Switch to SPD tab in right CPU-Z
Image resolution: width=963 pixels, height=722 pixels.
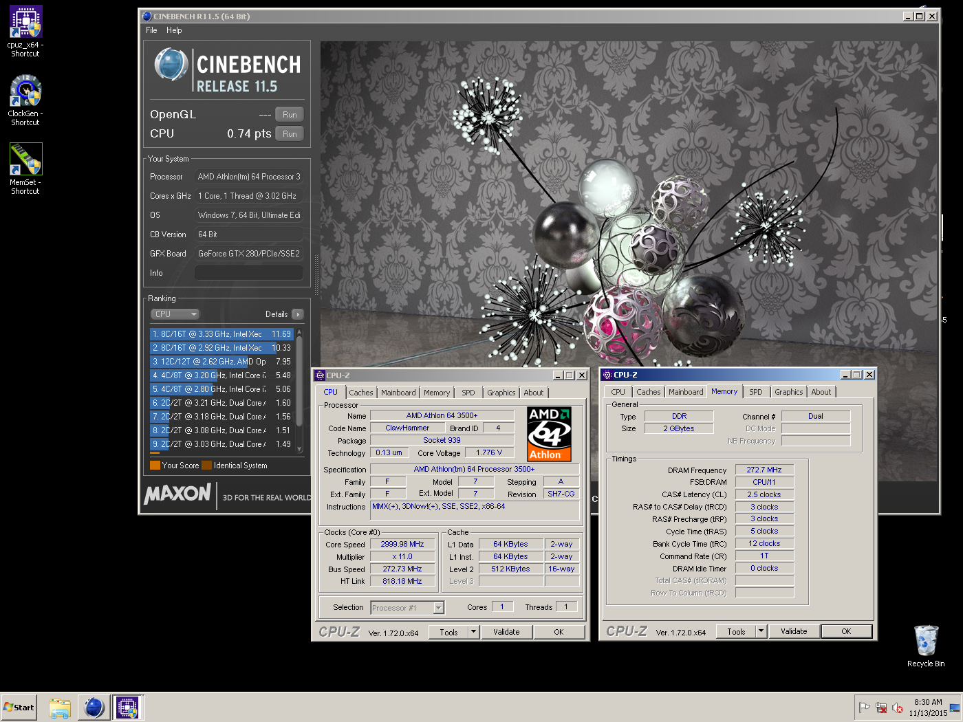tap(756, 392)
